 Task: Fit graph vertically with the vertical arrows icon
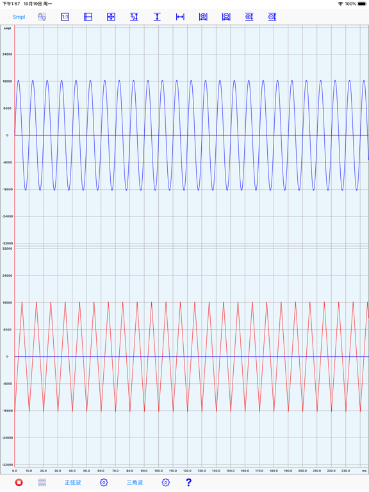157,17
